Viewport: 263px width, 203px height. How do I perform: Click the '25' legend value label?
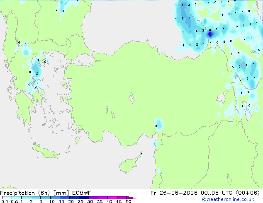(x=80, y=201)
